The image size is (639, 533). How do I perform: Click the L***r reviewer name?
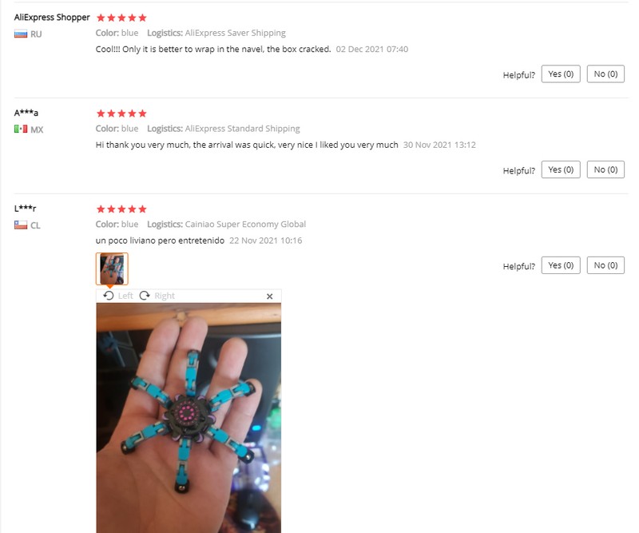[x=26, y=209]
